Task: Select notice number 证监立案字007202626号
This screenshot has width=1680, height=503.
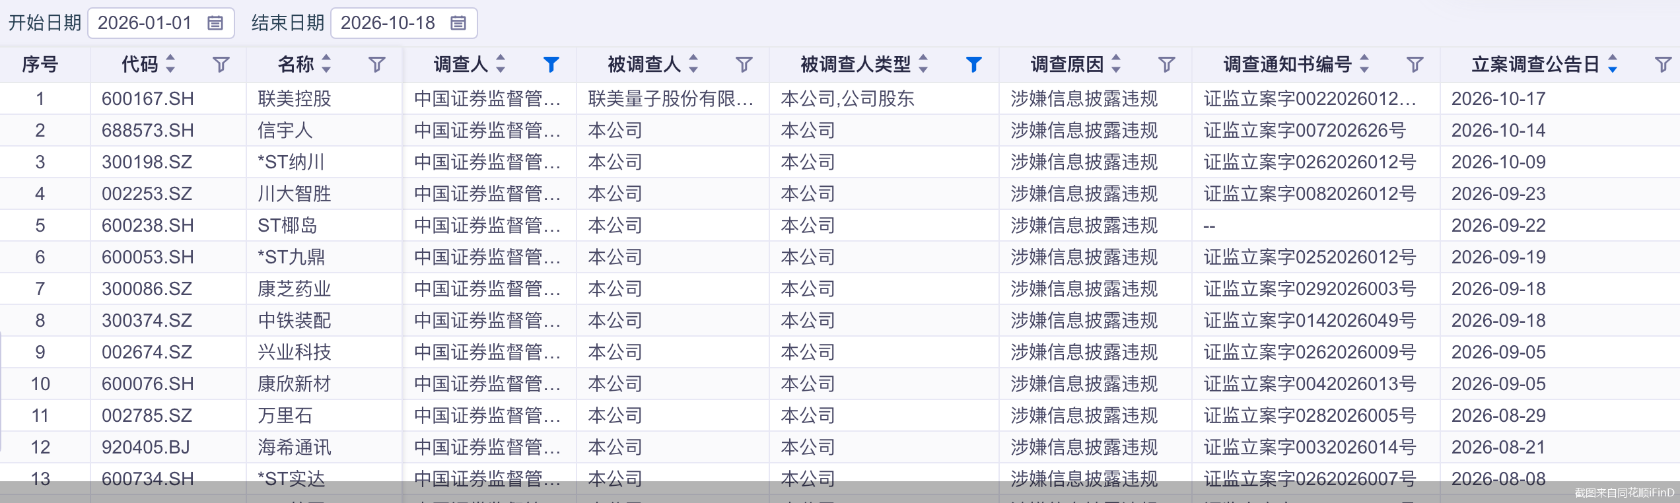Action: 1305,131
